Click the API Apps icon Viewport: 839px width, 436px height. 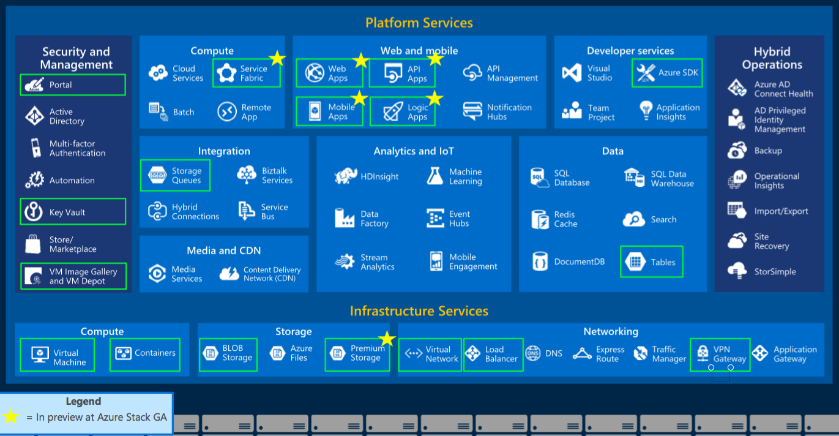pyautogui.click(x=393, y=73)
